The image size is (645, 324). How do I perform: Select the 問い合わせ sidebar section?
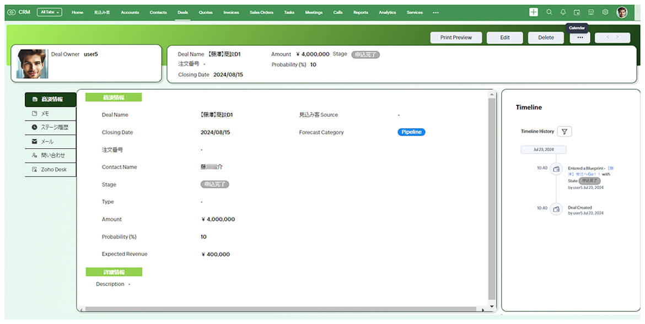(x=51, y=155)
